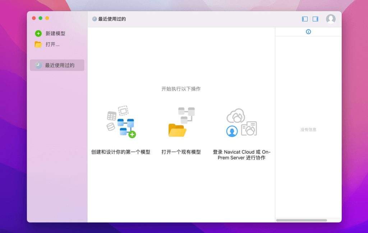368x233 pixels.
Task: Select the 新建模型 label in sidebar
Action: [x=55, y=33]
